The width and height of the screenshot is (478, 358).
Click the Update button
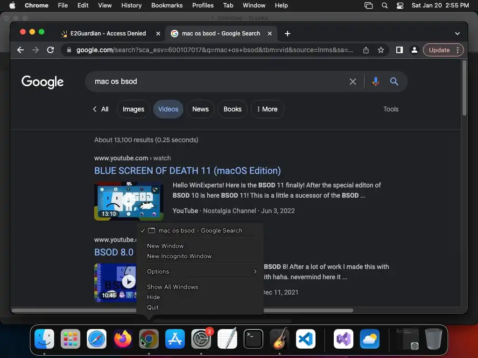(439, 50)
